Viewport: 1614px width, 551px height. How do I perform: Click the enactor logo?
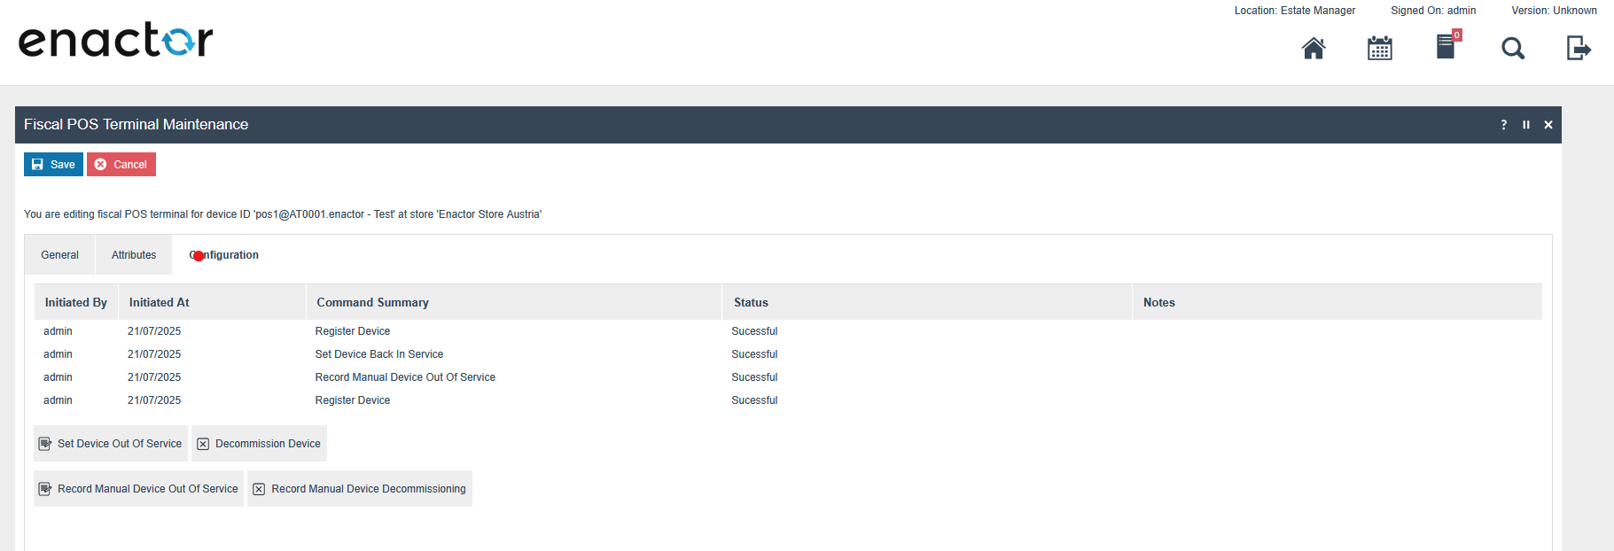[116, 40]
